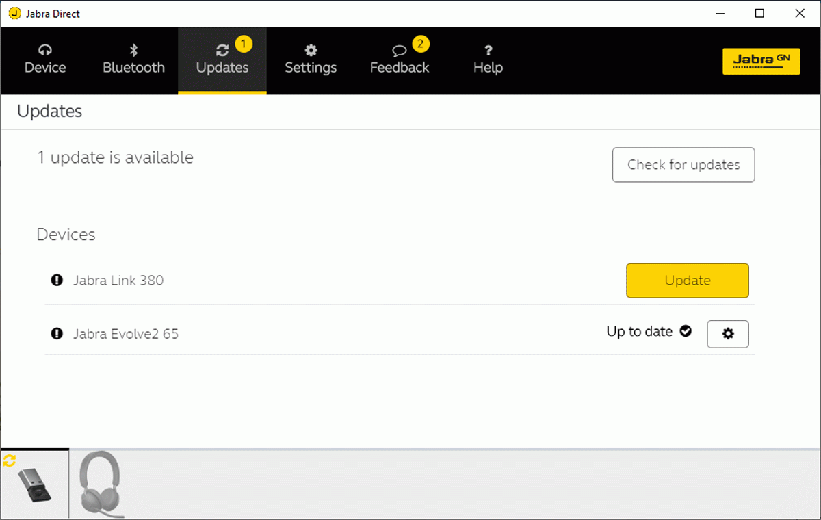
Task: Click the Feedback notification badge 2
Action: click(x=421, y=44)
